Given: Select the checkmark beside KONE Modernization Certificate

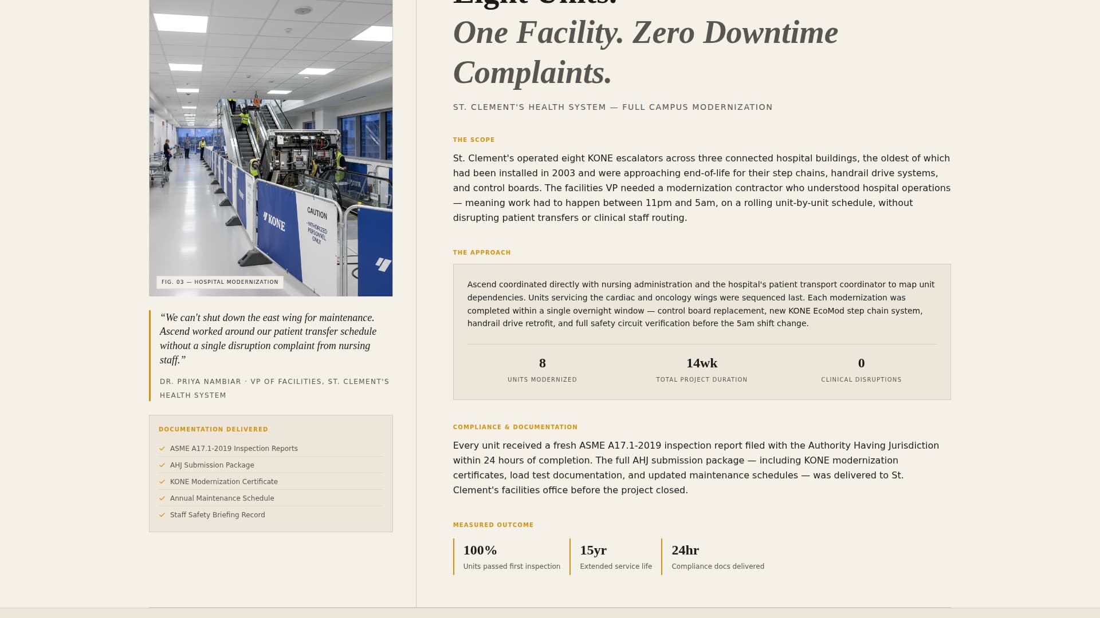Looking at the screenshot, I should pyautogui.click(x=162, y=482).
